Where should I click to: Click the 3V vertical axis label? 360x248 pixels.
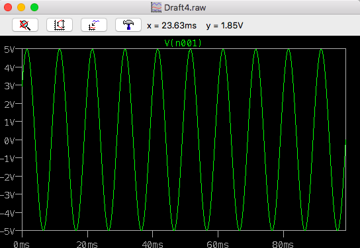(9, 86)
